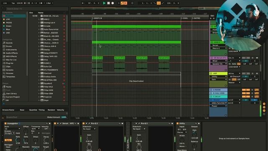
Task: Toggle the orange Loop switch
Action: [x=159, y=3]
